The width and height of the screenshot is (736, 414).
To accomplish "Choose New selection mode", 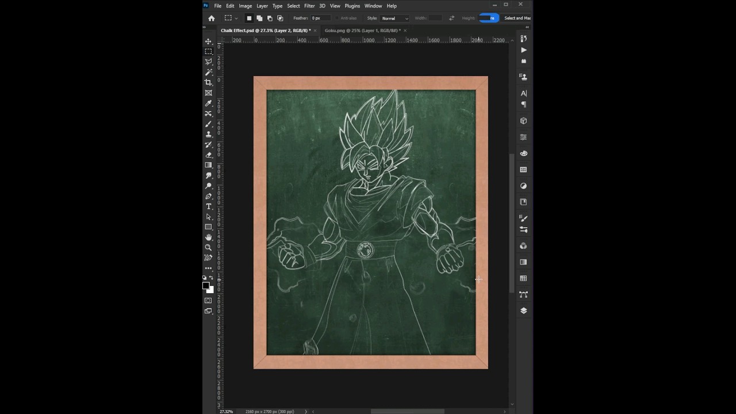I will click(249, 18).
